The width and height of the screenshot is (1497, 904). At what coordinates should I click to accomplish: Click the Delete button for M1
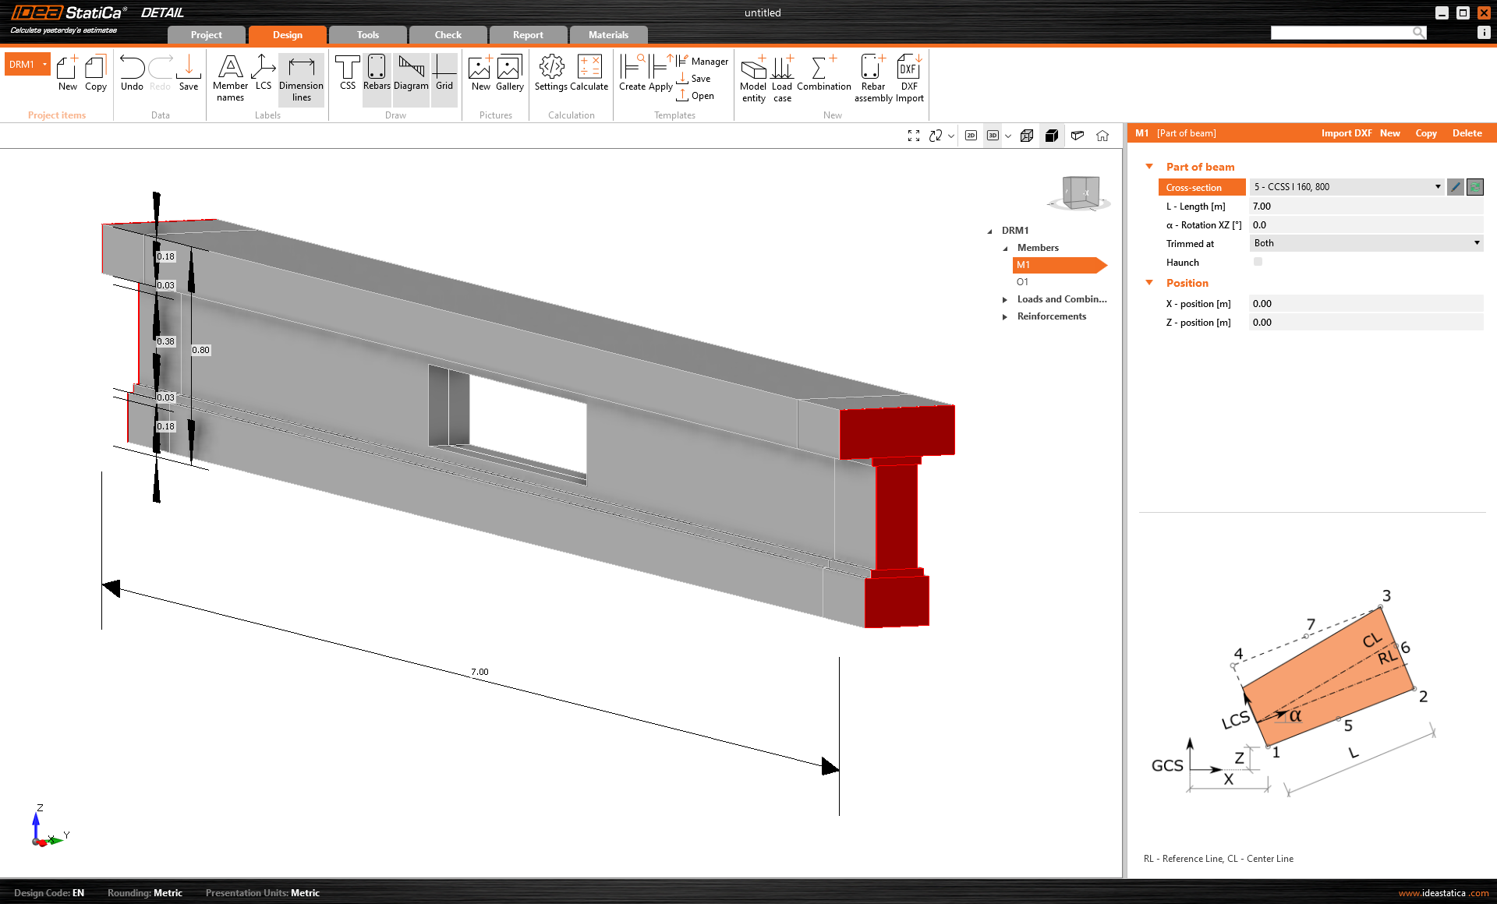tap(1467, 133)
